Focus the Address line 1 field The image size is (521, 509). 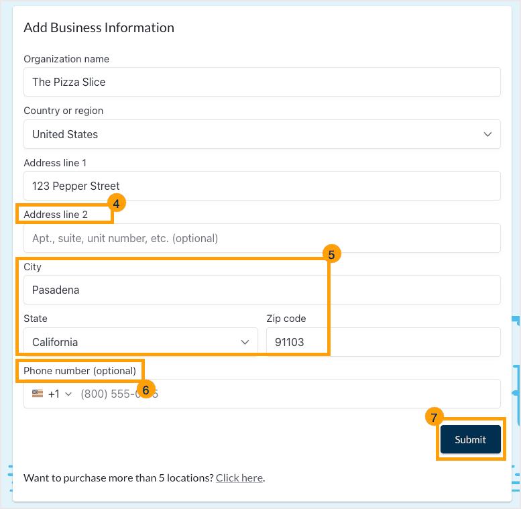[262, 186]
